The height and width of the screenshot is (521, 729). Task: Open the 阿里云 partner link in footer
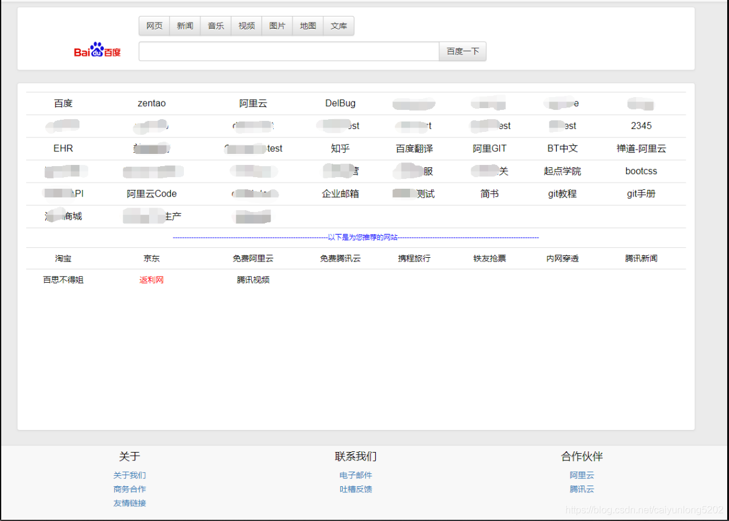(x=582, y=475)
